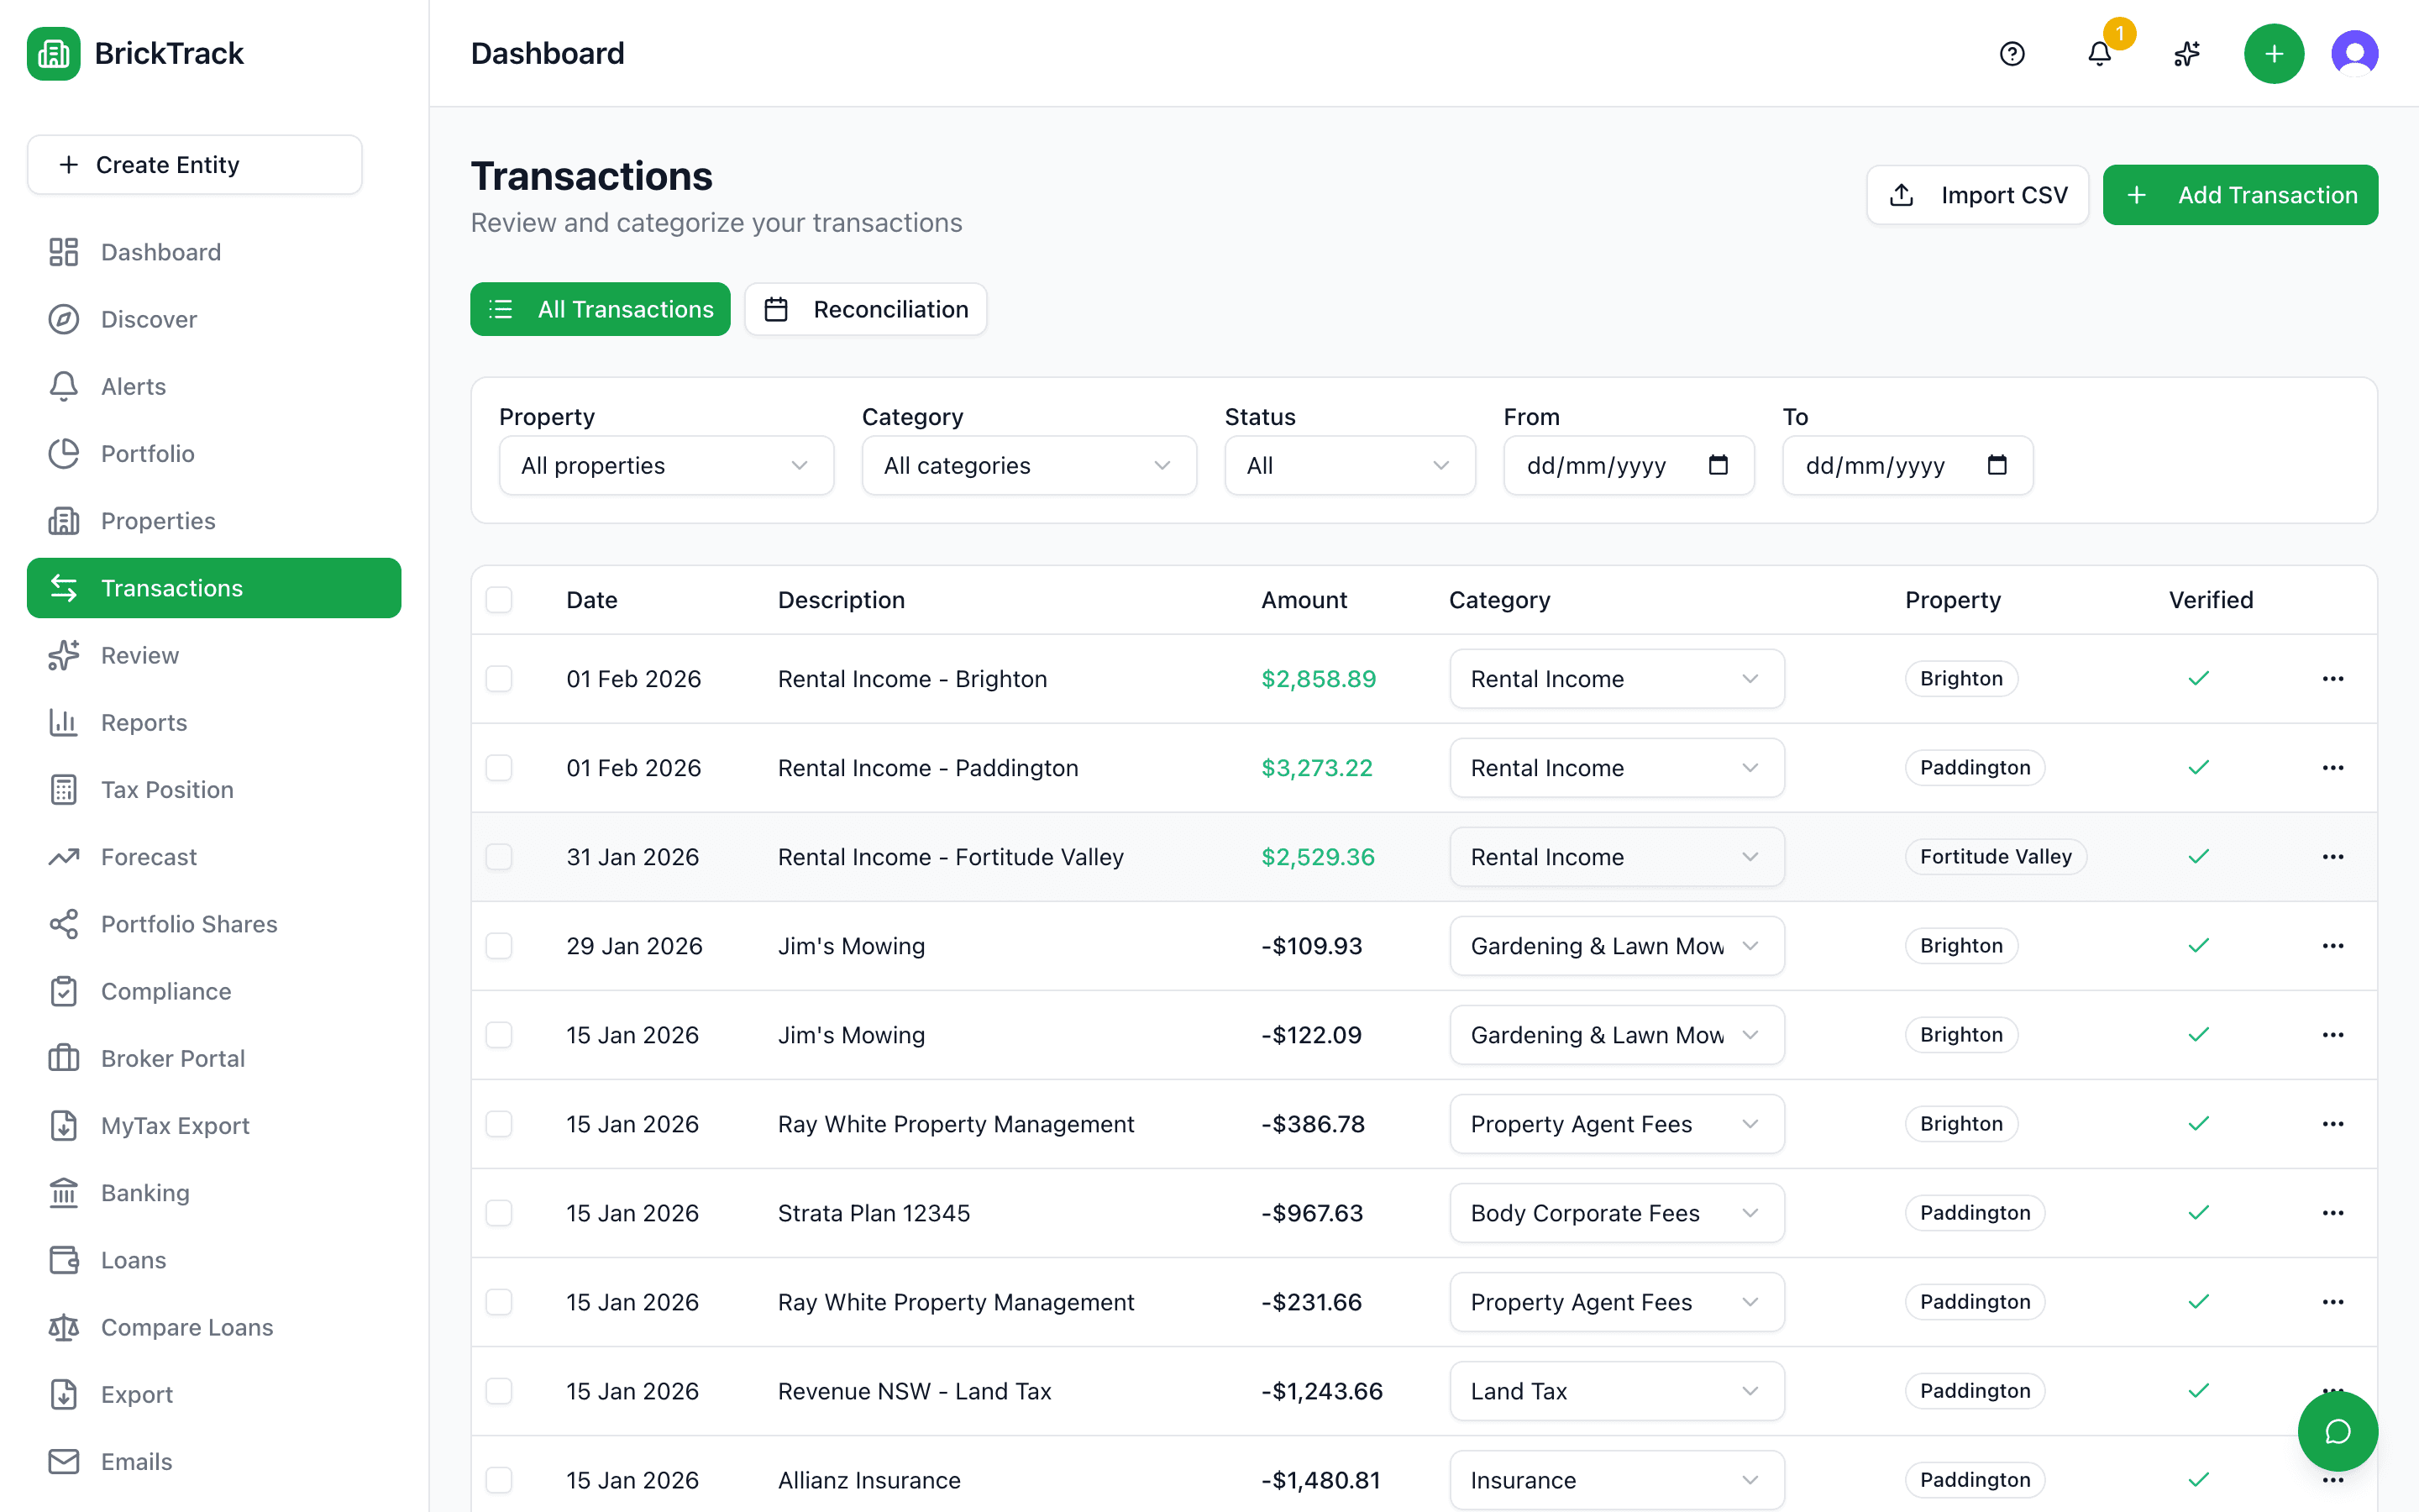The image size is (2419, 1512).
Task: Open the Tax Position page
Action: (167, 789)
